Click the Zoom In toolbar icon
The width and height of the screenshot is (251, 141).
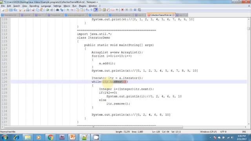[x=68, y=10]
